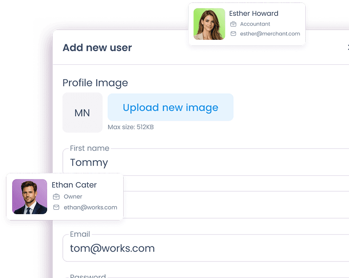Click the Owner role label

(73, 196)
